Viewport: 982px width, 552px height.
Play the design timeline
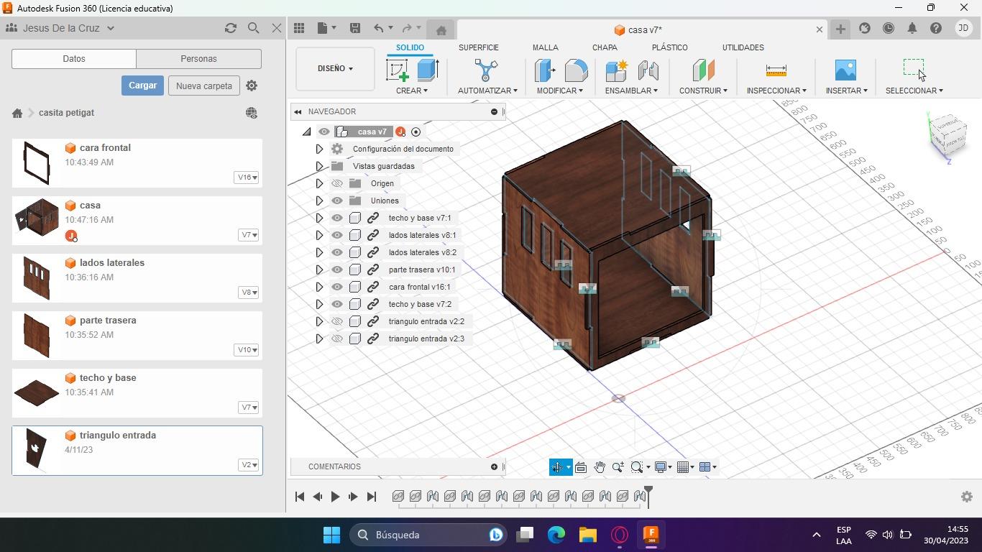335,497
